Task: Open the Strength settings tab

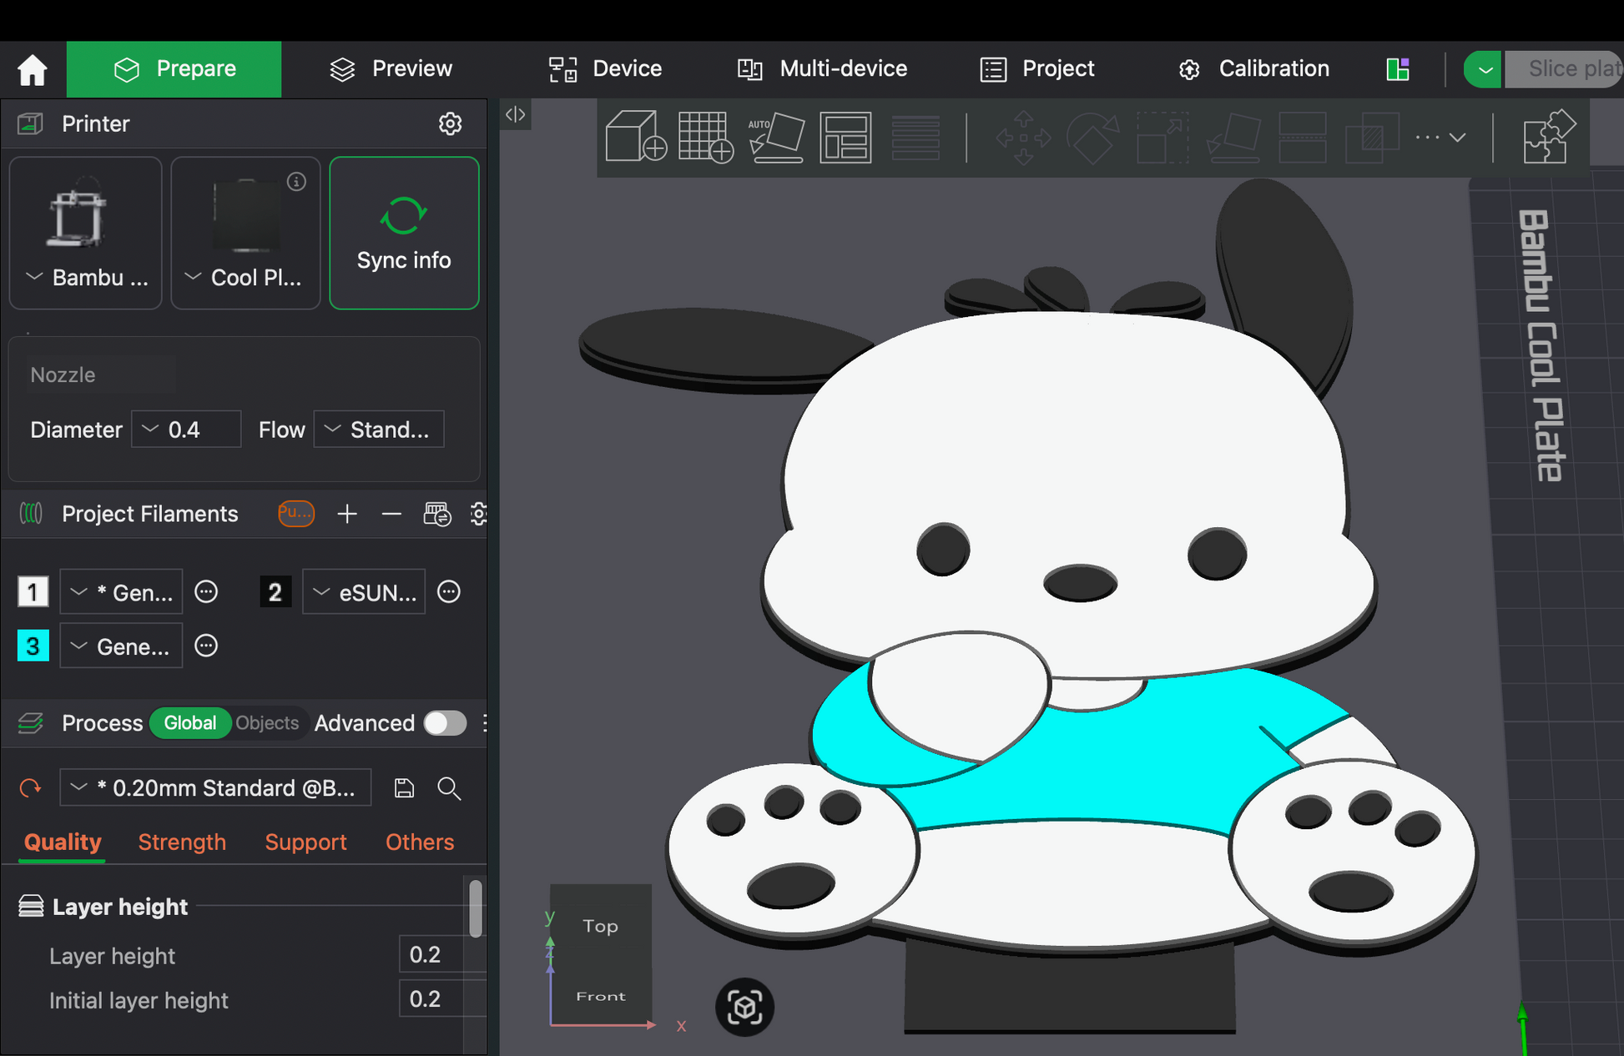Action: point(182,842)
